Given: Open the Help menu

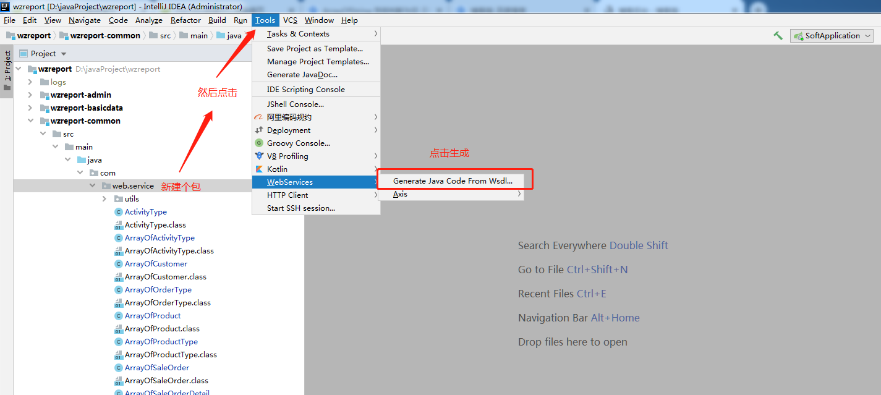Looking at the screenshot, I should click(349, 20).
